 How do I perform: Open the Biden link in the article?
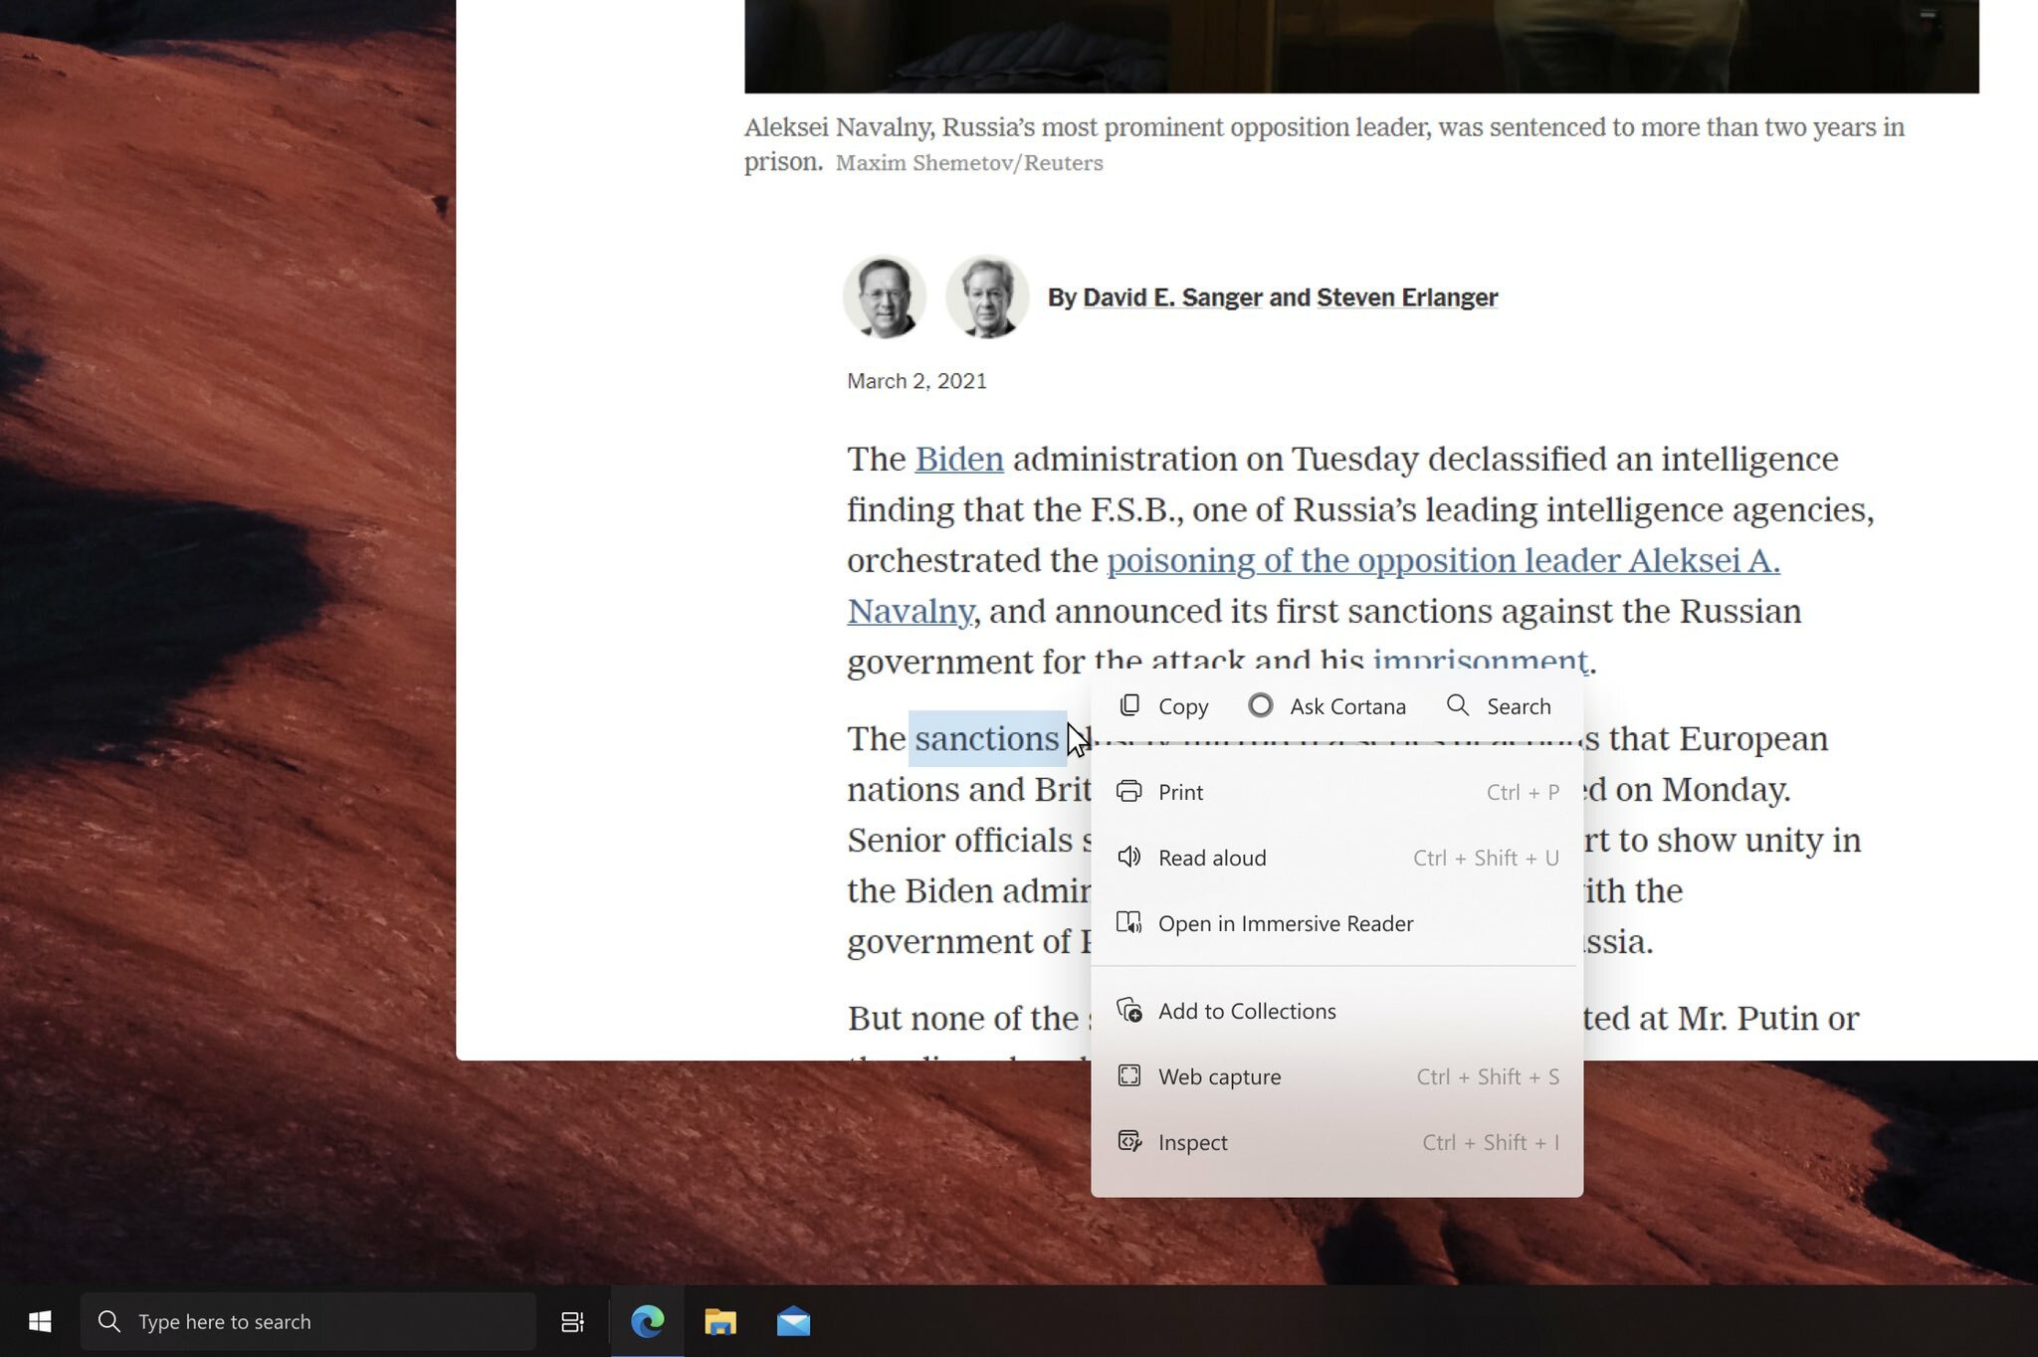tap(959, 459)
